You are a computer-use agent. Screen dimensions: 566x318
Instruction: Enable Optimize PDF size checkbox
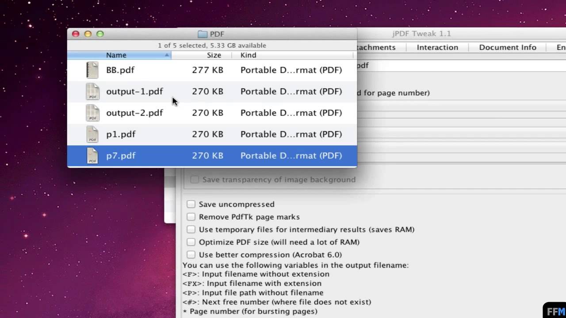pyautogui.click(x=191, y=242)
